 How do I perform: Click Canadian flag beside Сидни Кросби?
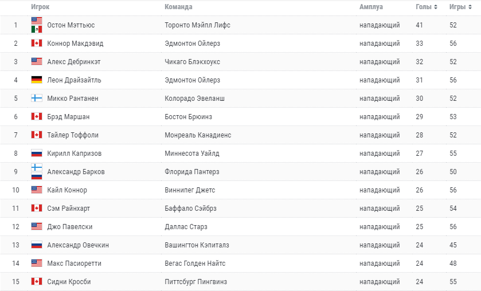point(37,281)
